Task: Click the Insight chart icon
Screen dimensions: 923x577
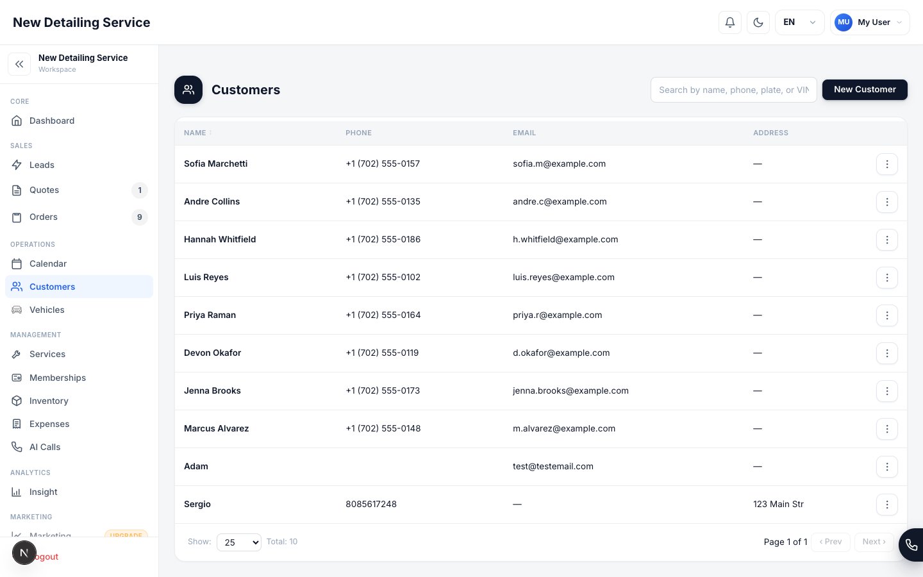Action: point(17,492)
